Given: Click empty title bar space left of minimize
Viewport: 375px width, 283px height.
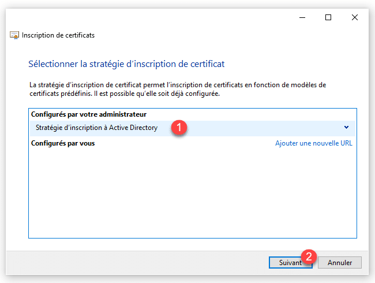Looking at the screenshot, I should click(173, 17).
